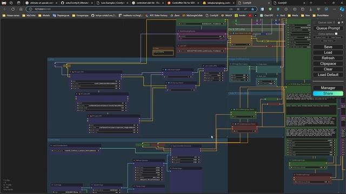Open the Новая папка bookmark folder
Image resolution: width=346 pixels, height=194 pixels.
click(x=11, y=16)
